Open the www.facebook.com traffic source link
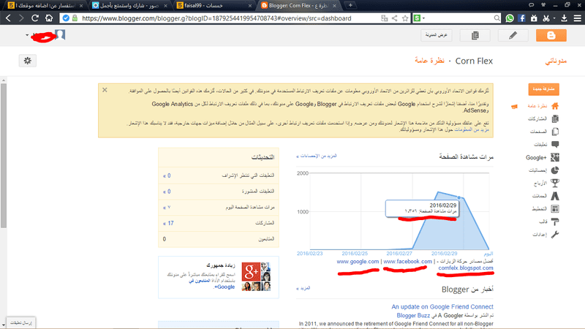Image resolution: width=585 pixels, height=329 pixels. pos(407,262)
